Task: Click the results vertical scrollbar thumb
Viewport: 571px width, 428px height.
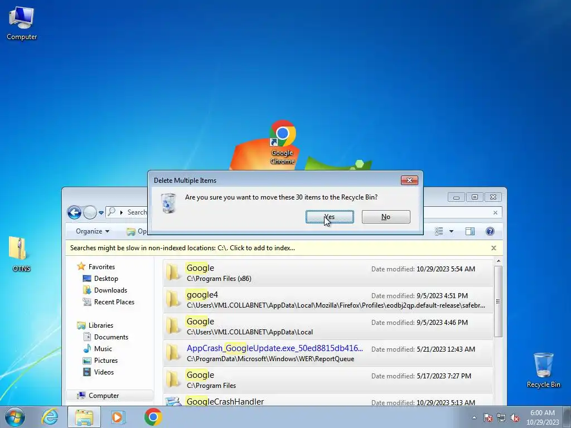Action: 498,301
